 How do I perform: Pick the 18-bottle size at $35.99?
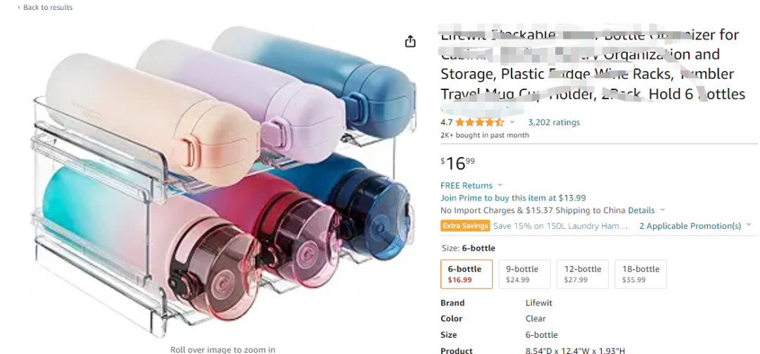tap(640, 274)
